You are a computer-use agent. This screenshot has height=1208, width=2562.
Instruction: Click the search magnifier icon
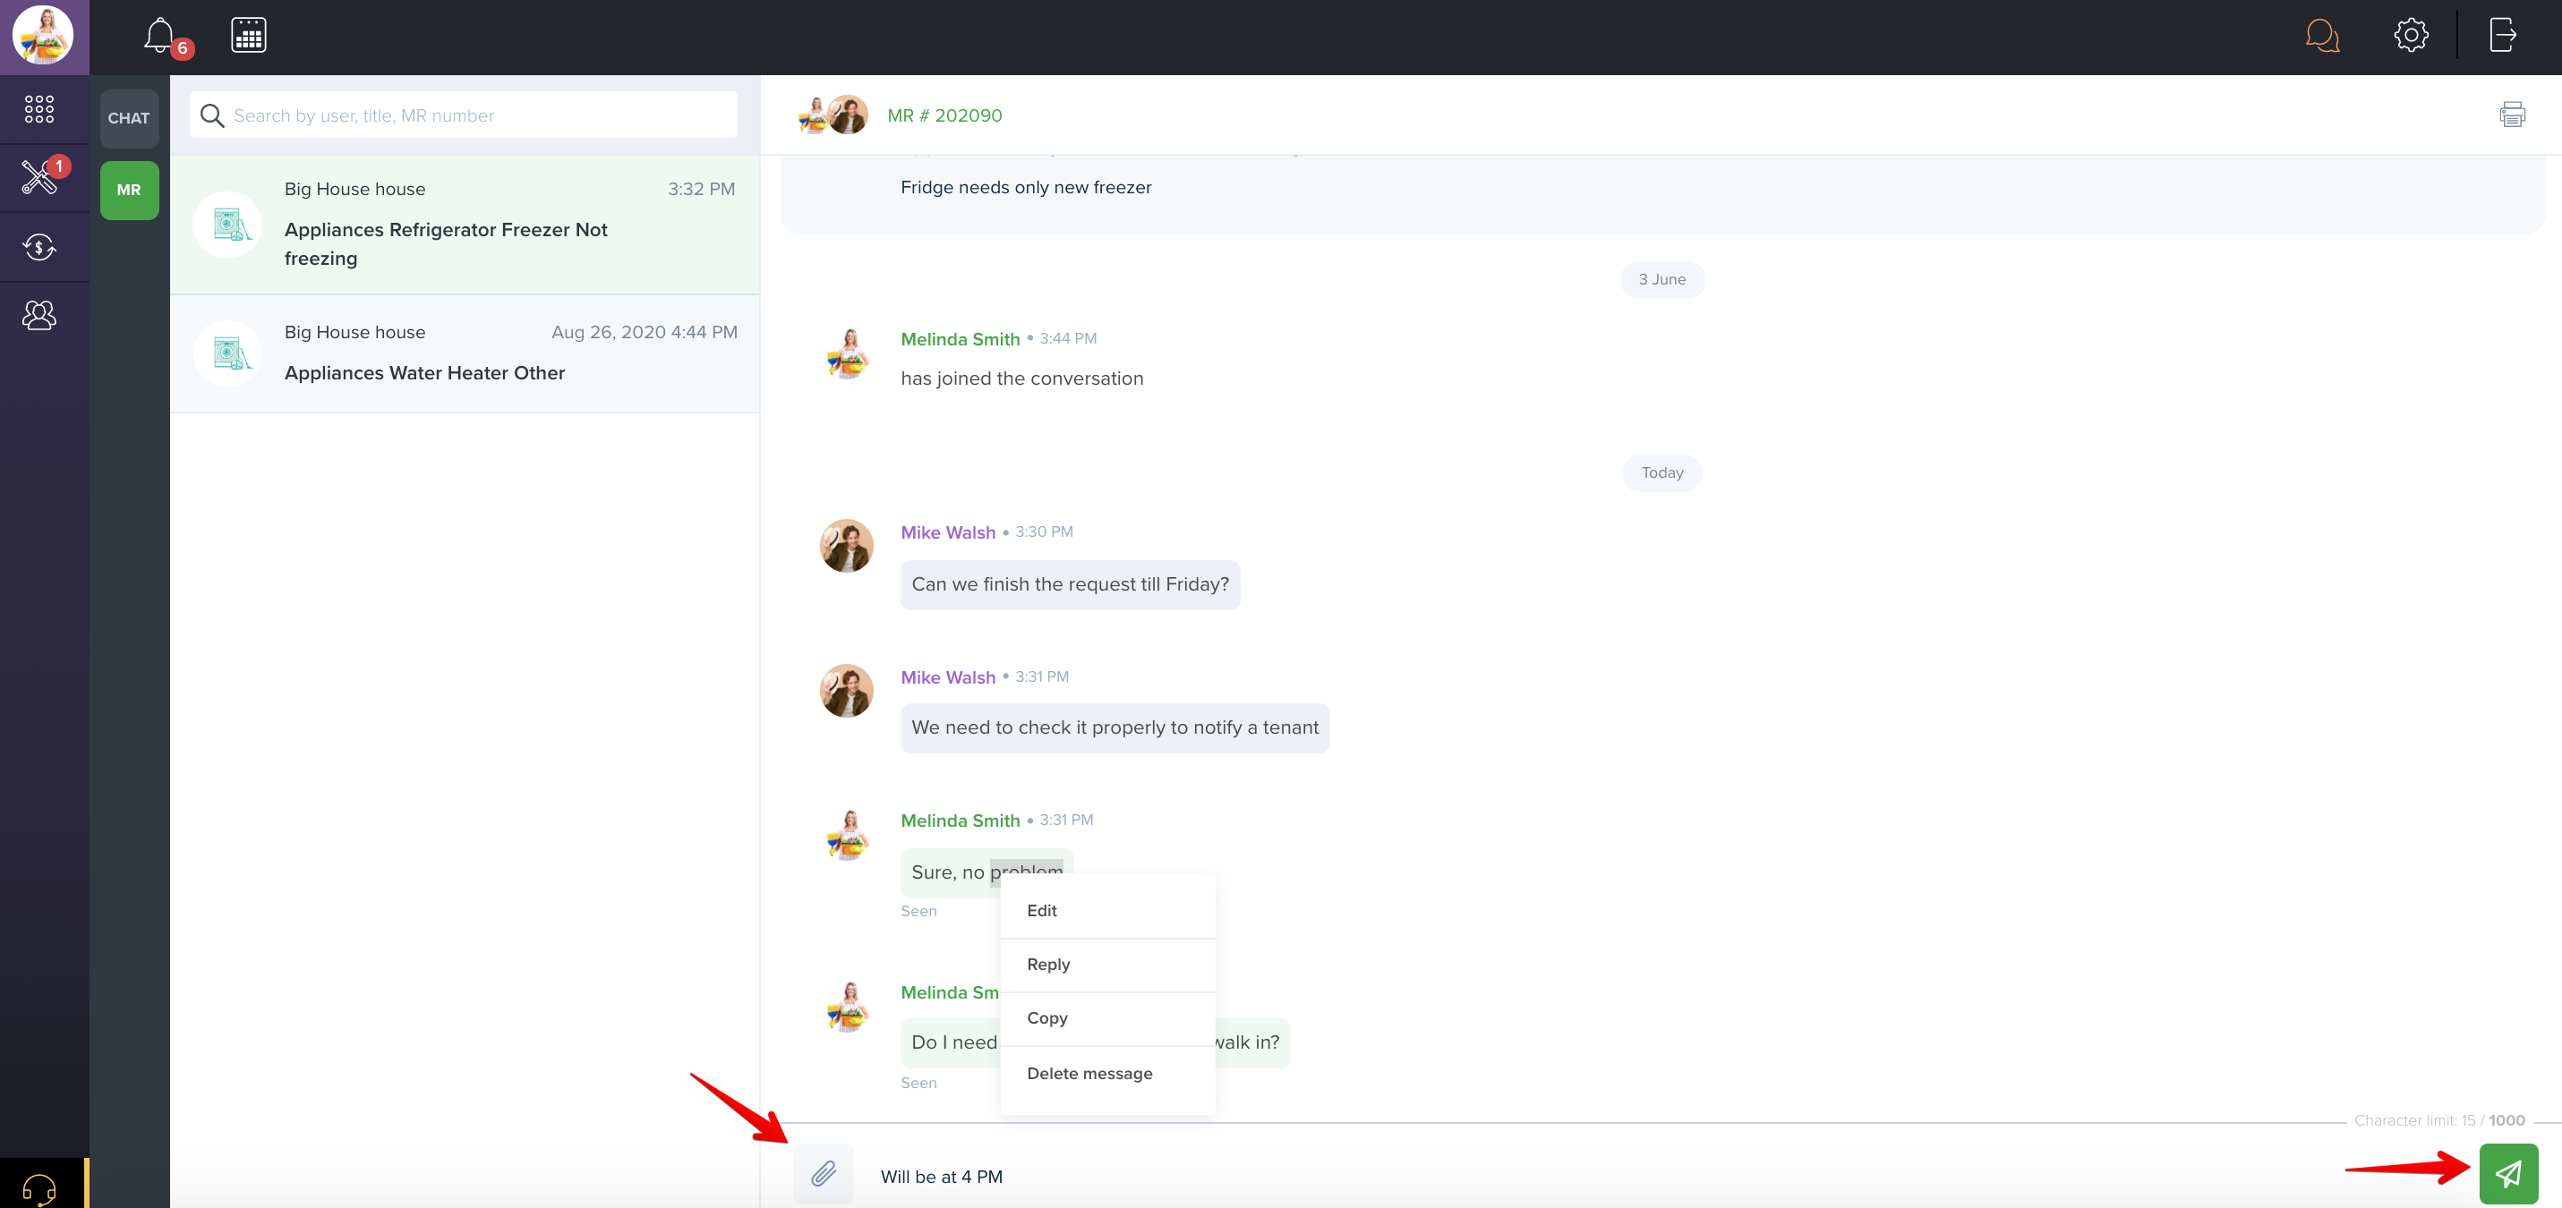tap(212, 115)
